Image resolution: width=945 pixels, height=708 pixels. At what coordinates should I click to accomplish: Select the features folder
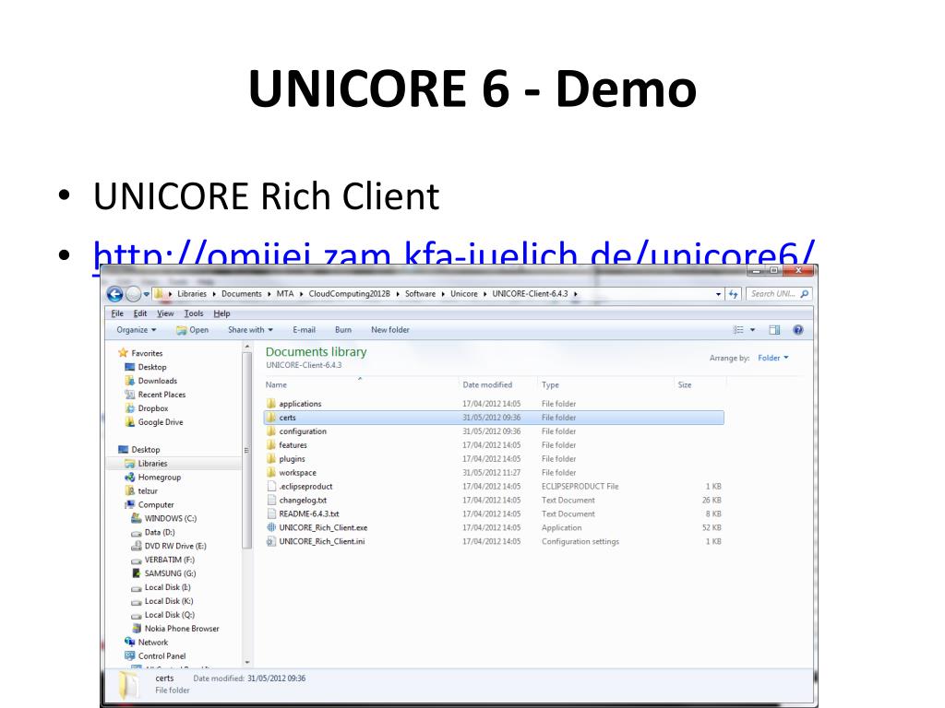click(x=293, y=445)
